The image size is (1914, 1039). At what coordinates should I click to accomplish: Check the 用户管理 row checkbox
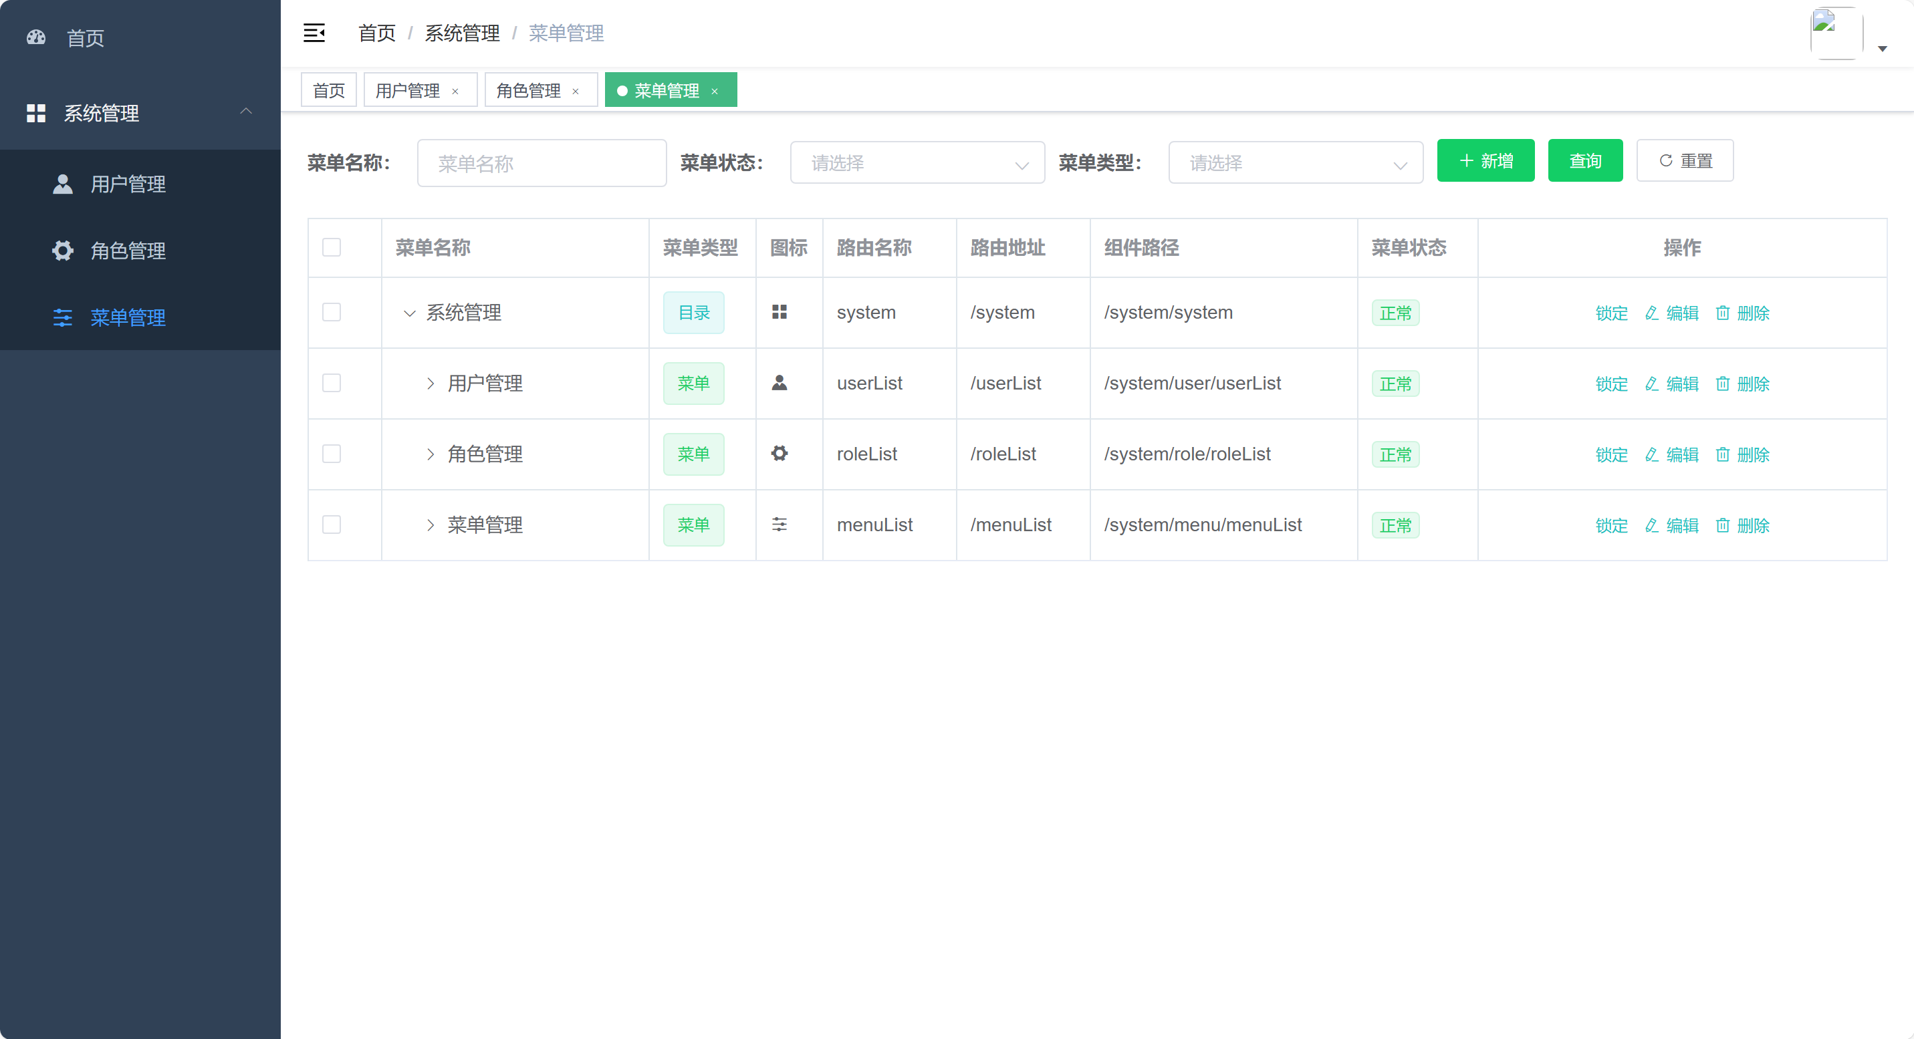332,382
